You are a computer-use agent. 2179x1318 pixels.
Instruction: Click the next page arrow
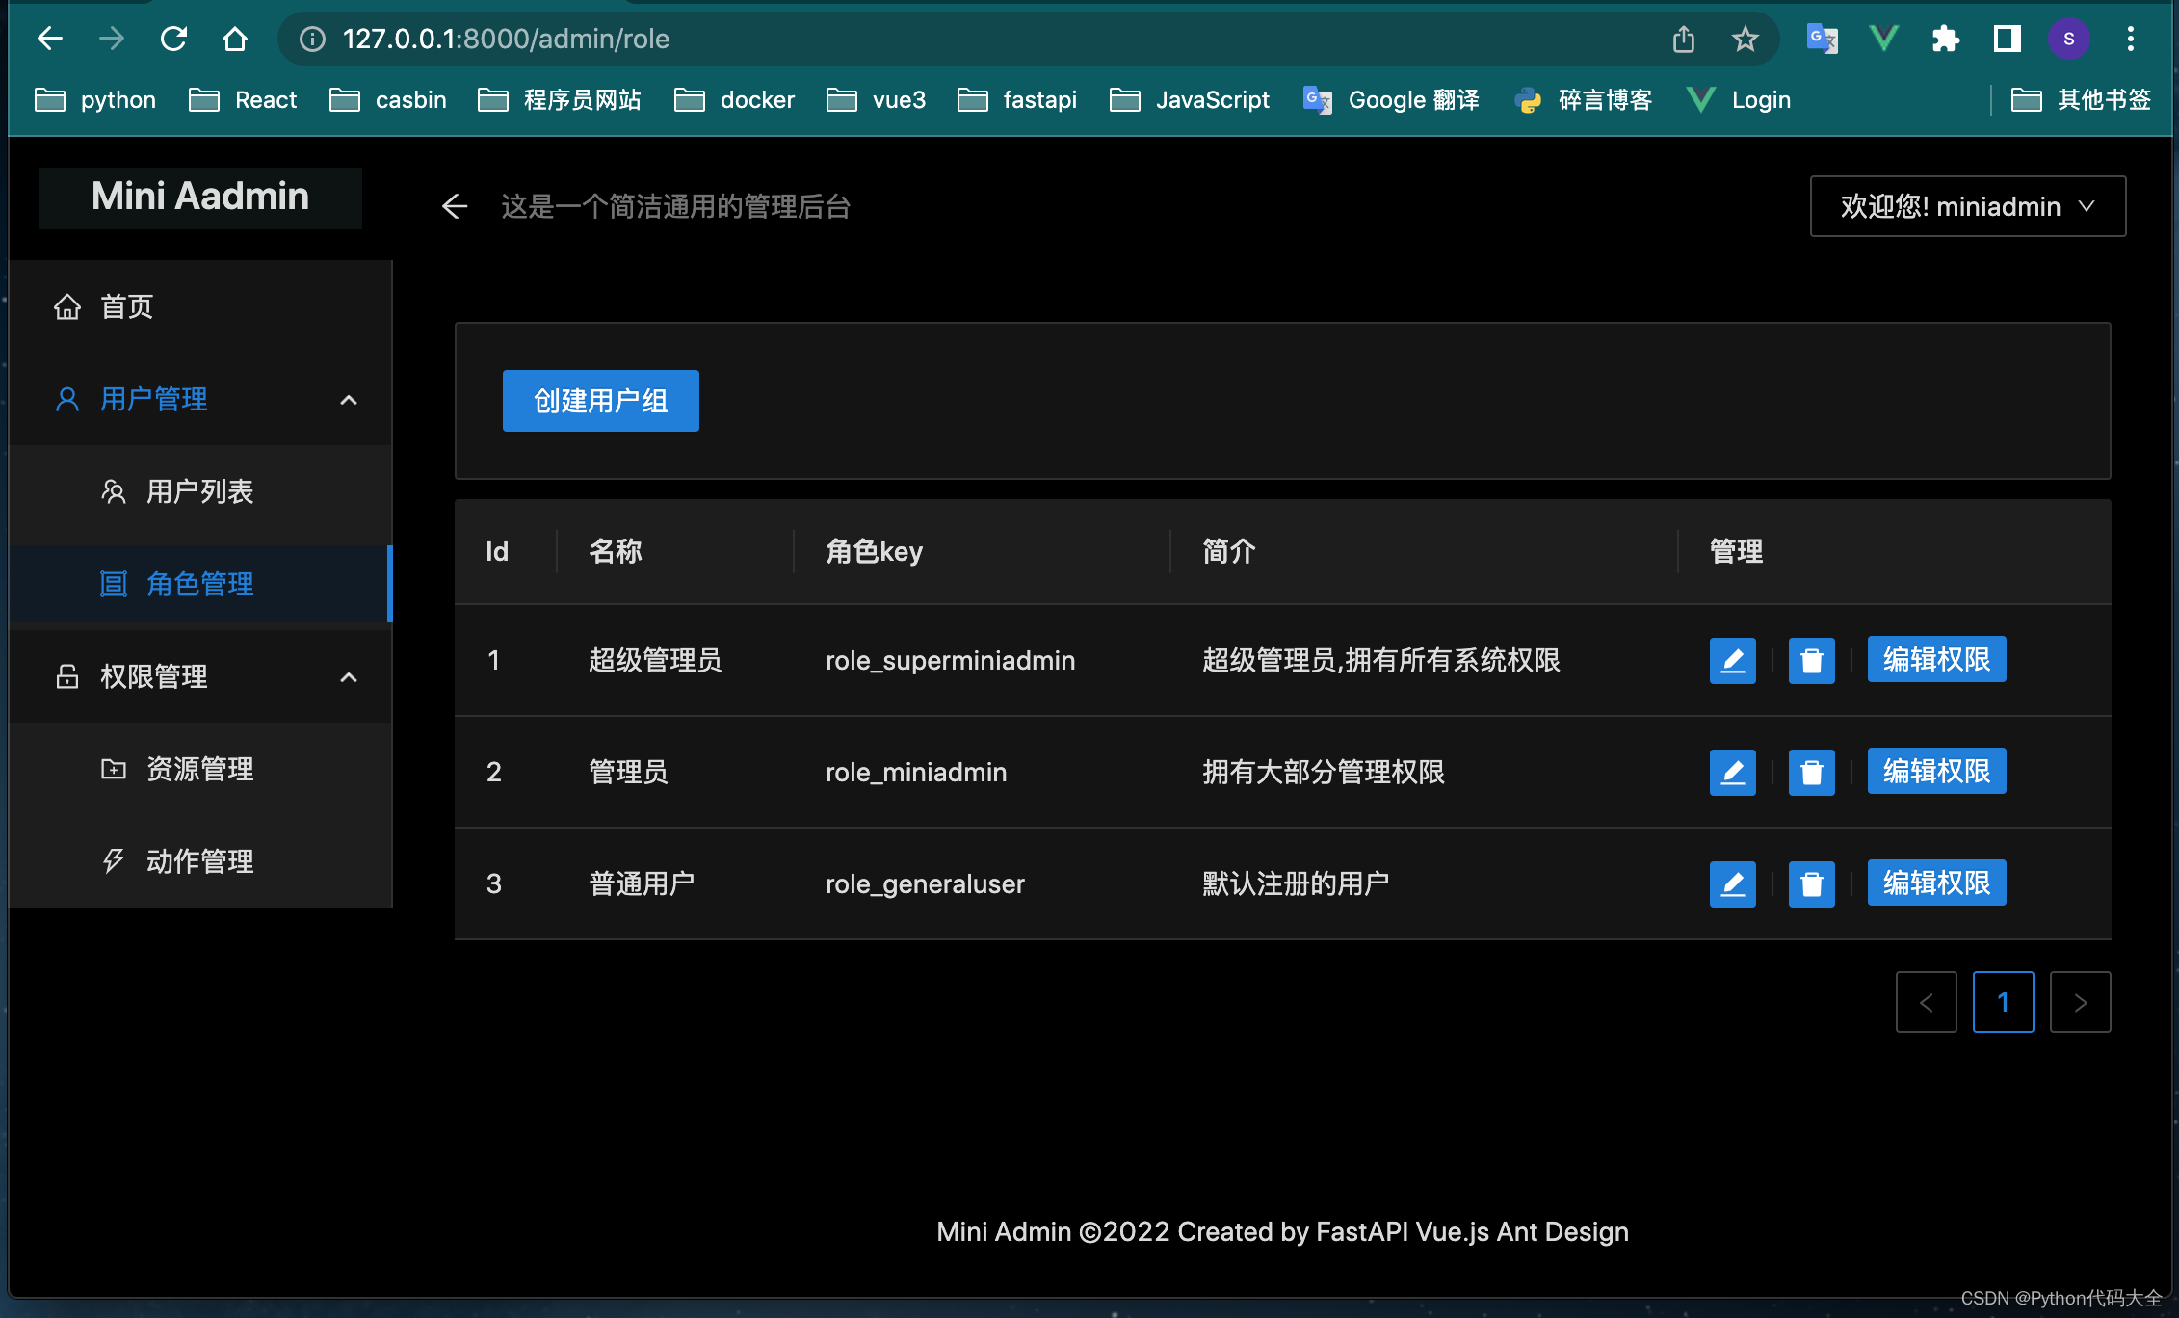tap(2080, 1001)
